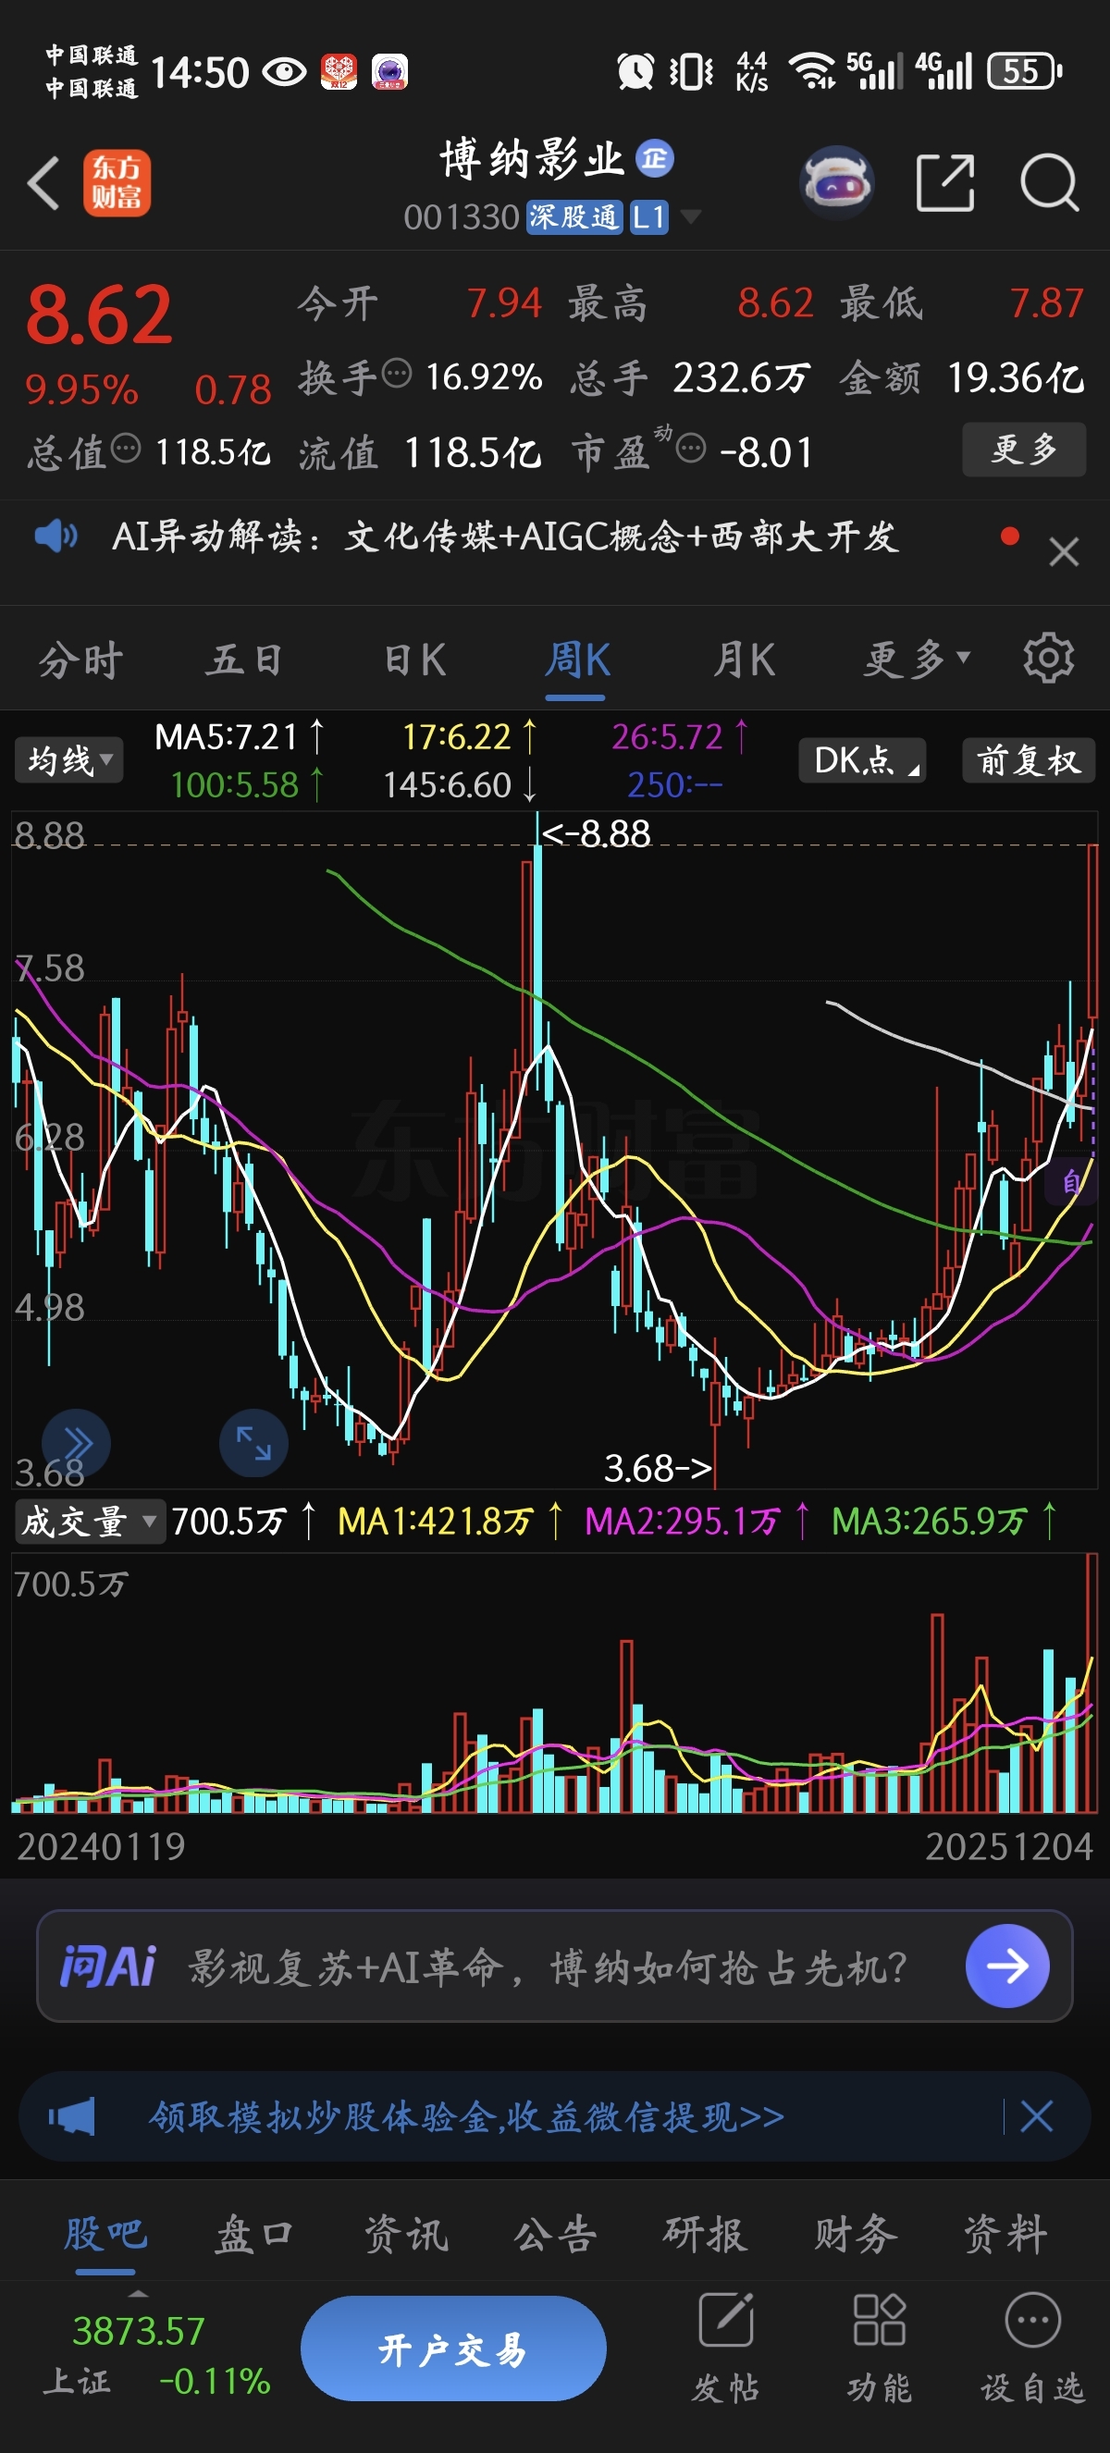The height and width of the screenshot is (2453, 1110).
Task: Switch to the 日K tab
Action: point(414,659)
